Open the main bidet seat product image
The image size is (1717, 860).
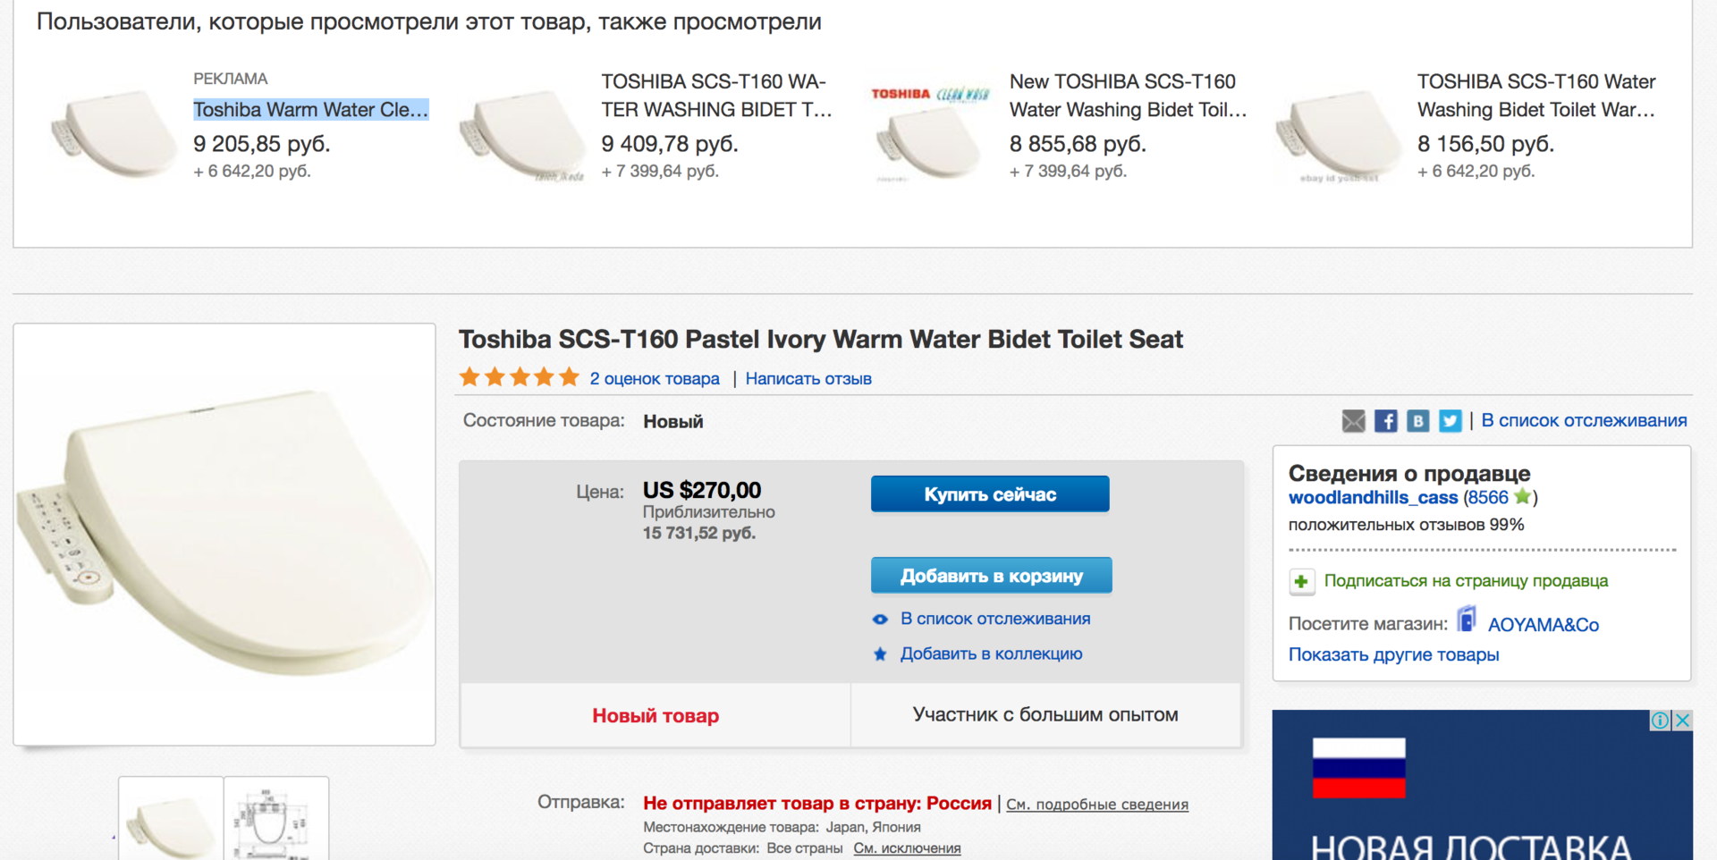tap(224, 534)
